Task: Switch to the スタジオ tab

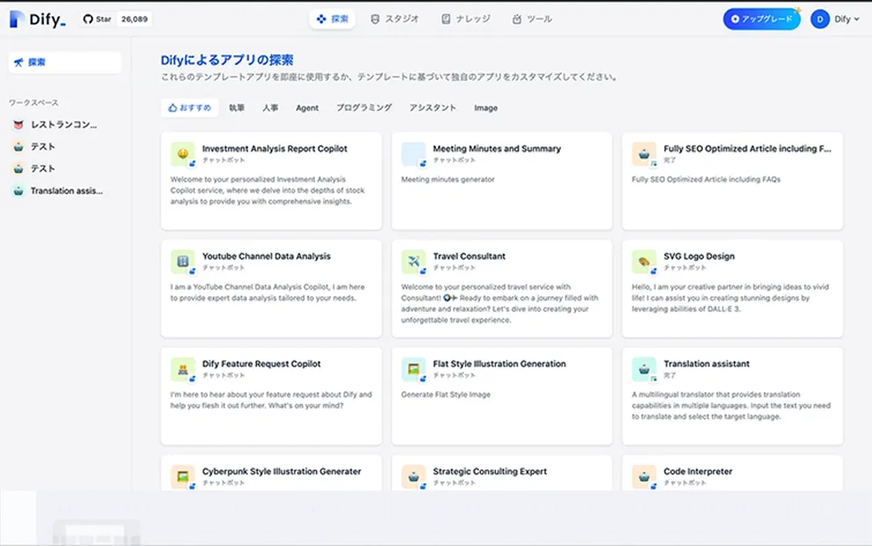Action: [x=395, y=18]
